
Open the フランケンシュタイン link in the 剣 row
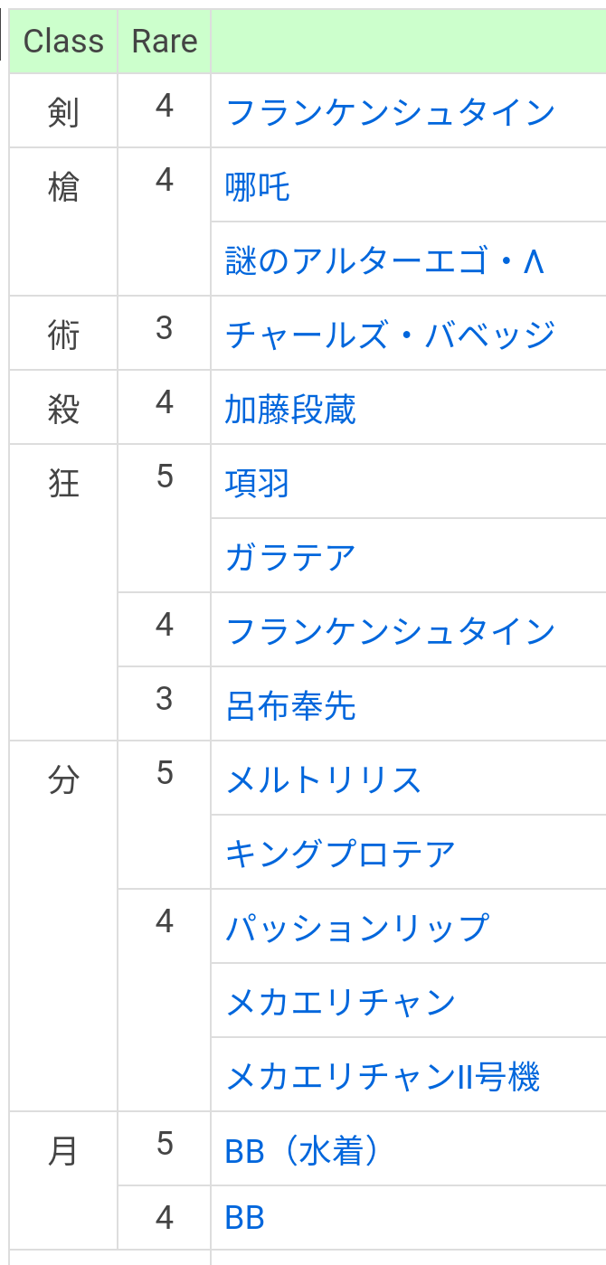point(390,113)
